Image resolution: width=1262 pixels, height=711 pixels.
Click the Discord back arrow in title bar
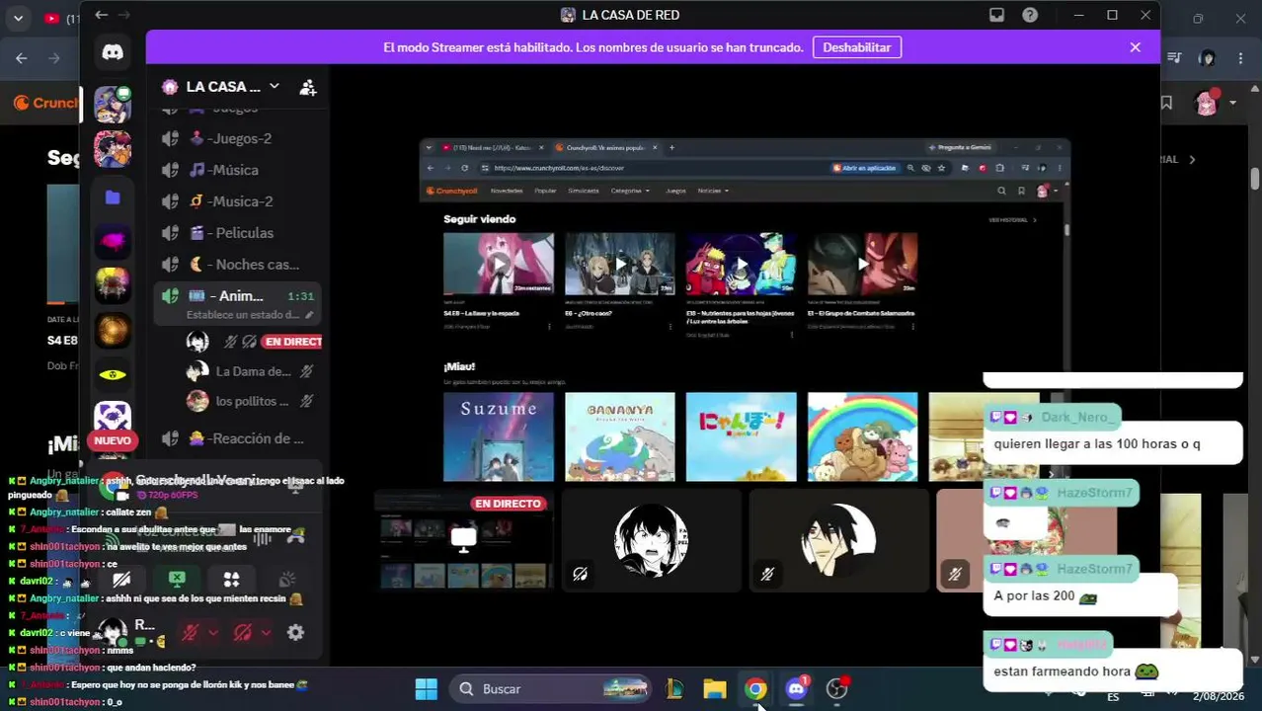(101, 15)
